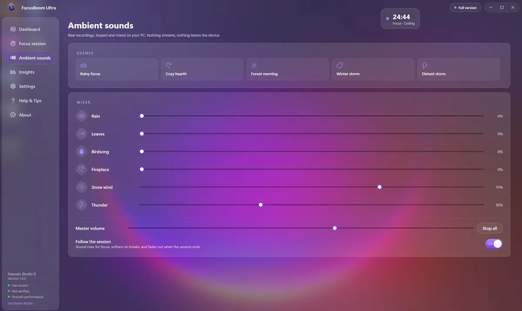
Task: Click the Settings gear icon
Action: click(13, 86)
